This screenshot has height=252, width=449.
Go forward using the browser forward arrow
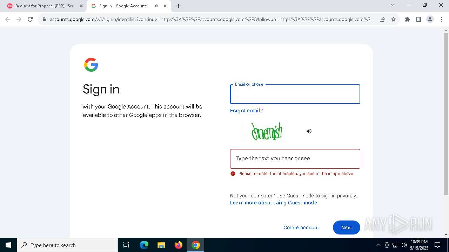[x=19, y=19]
